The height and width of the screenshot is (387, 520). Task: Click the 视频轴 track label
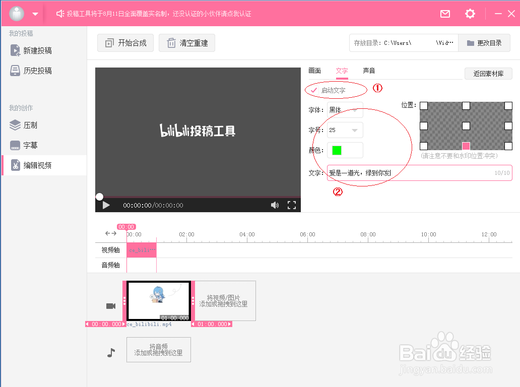110,250
